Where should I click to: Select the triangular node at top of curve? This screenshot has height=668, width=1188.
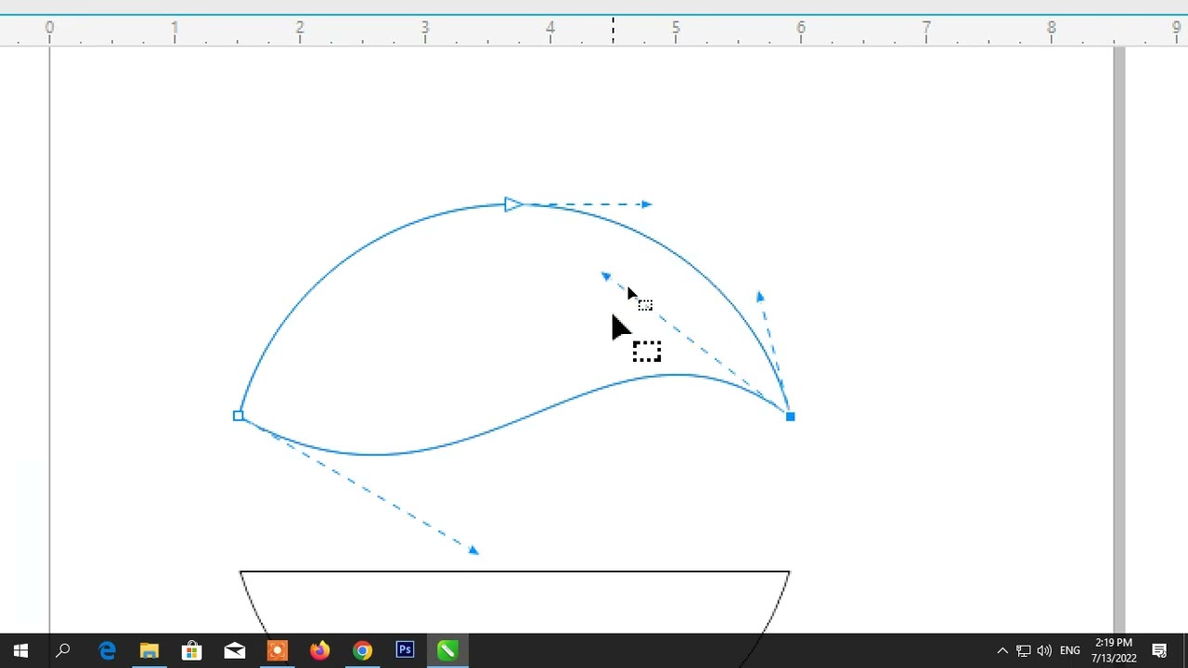[513, 204]
